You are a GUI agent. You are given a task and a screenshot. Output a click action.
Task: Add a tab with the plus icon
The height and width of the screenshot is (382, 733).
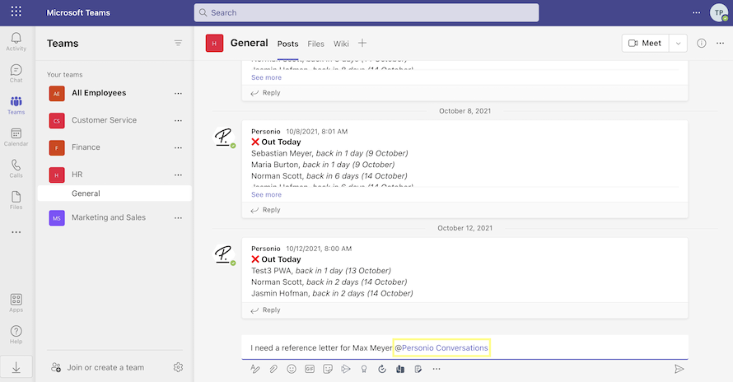362,43
